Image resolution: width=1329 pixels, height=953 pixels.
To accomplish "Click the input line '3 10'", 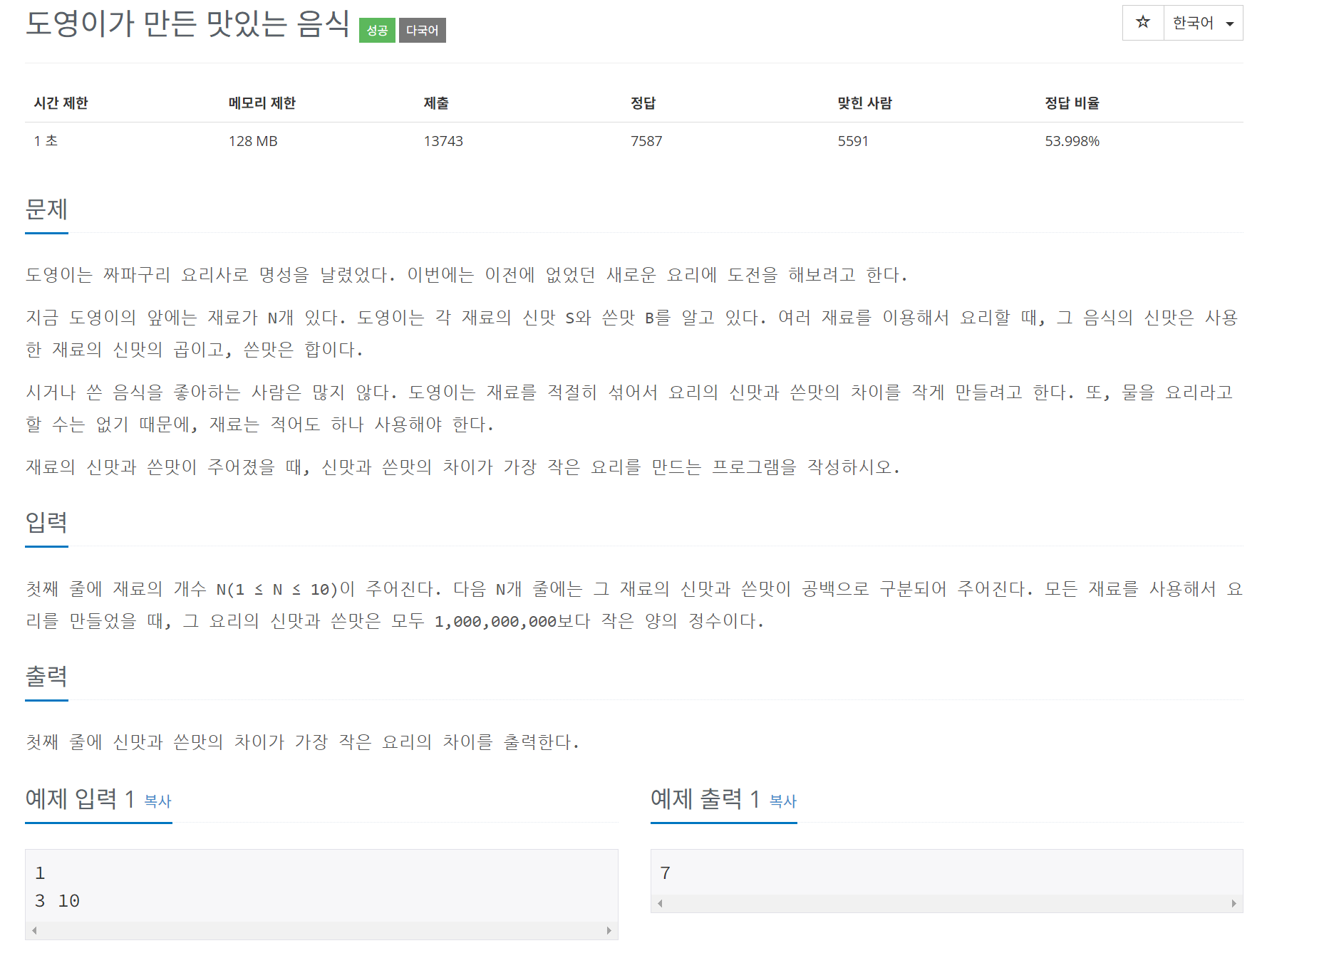I will (x=57, y=901).
